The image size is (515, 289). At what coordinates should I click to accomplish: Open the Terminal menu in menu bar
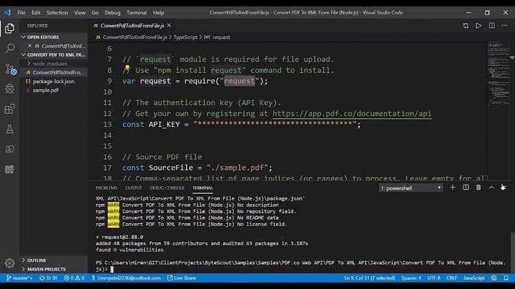click(x=137, y=12)
